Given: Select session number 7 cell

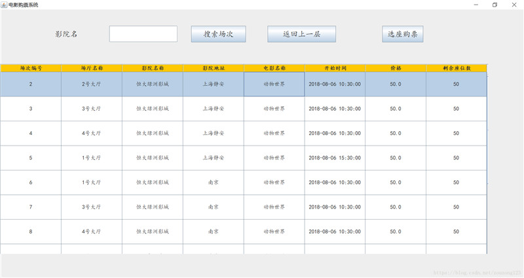Looking at the screenshot, I should (31, 207).
